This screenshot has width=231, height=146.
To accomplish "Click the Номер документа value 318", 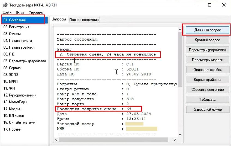I will 130,99.
